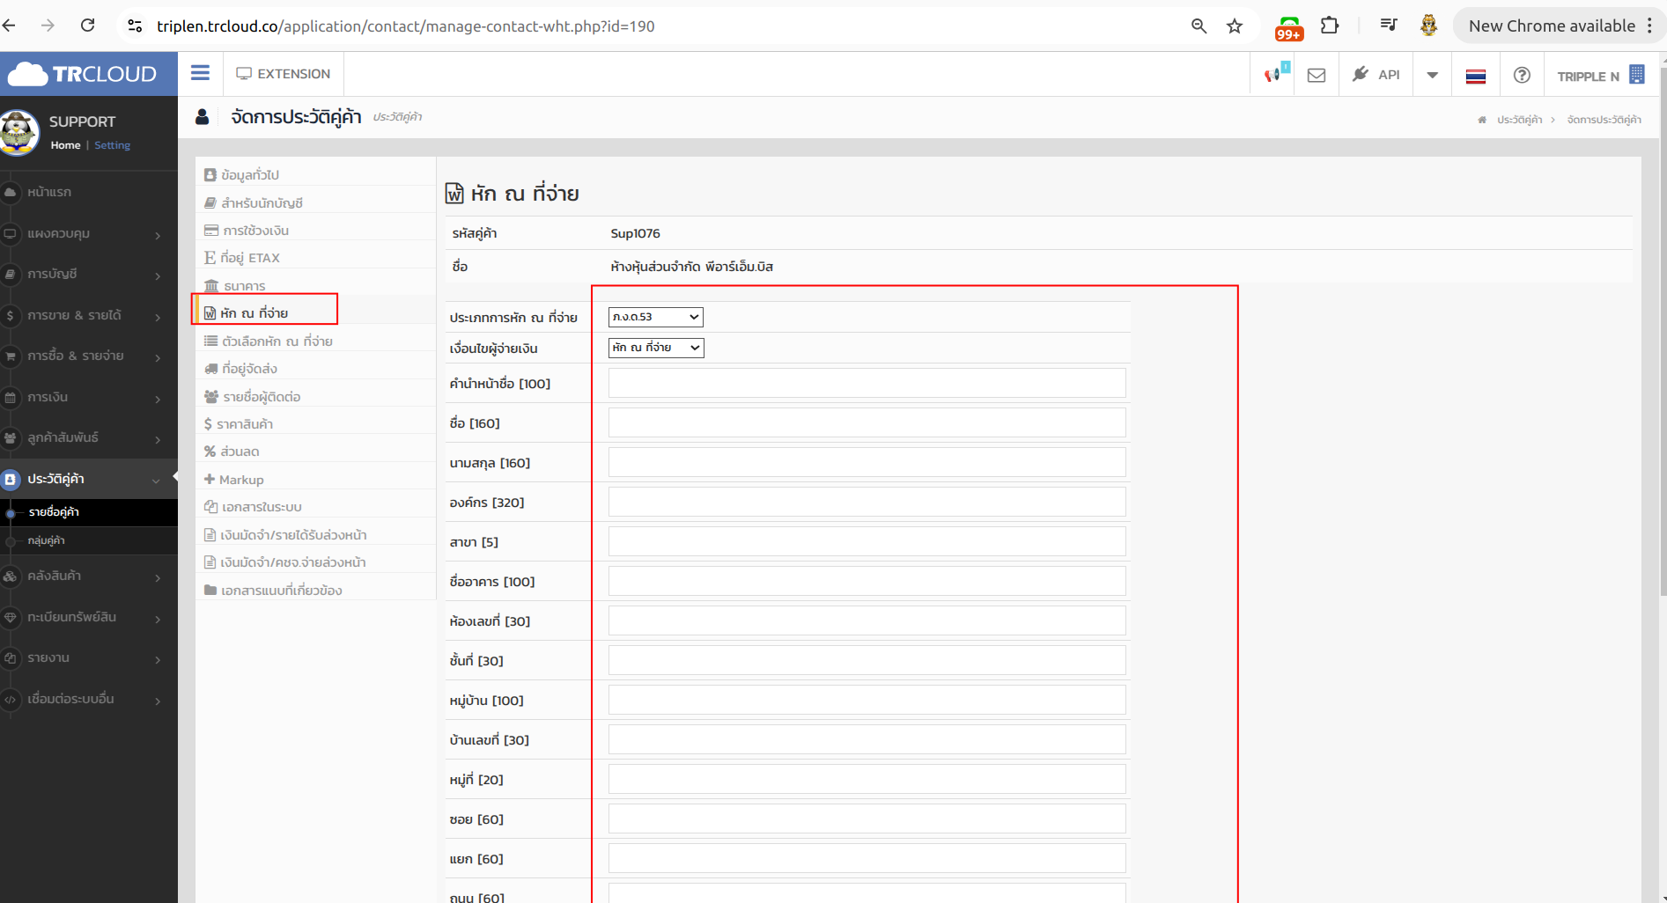Viewport: 1667px width, 903px height.
Task: Expand แผงควบคุม sidebar menu
Action: click(x=88, y=233)
